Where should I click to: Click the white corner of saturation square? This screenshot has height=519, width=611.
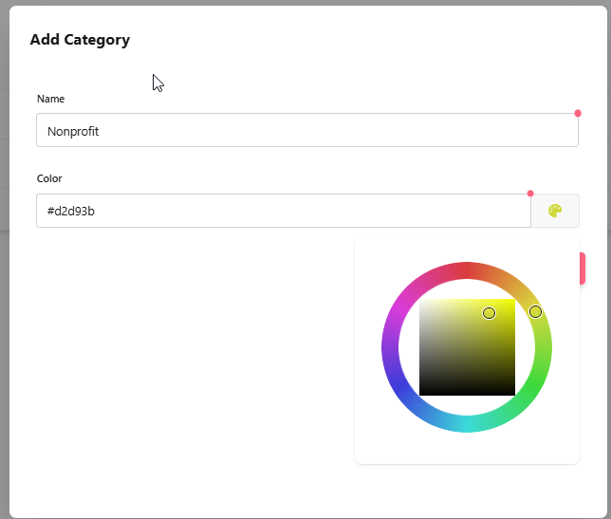[x=422, y=302]
